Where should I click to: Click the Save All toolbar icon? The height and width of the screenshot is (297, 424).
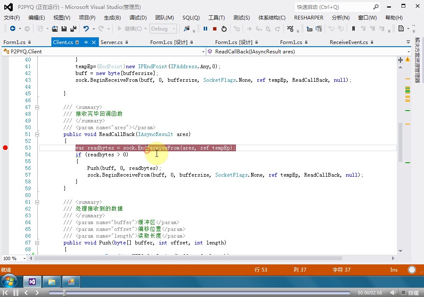(x=73, y=29)
